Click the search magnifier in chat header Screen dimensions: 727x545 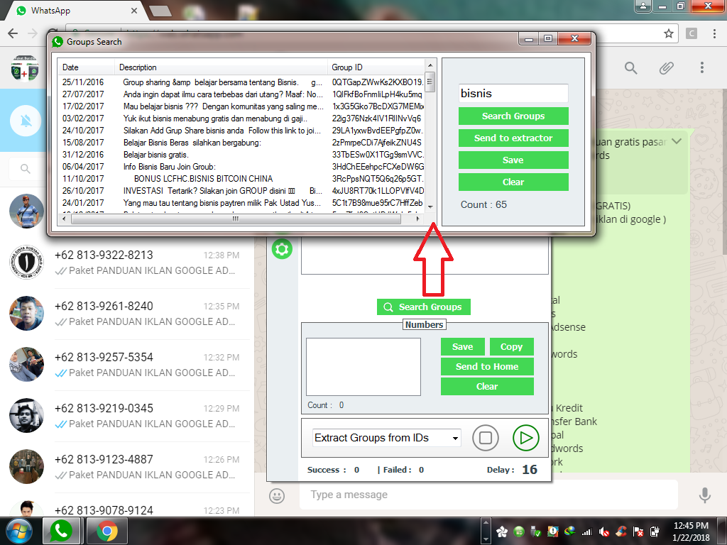pyautogui.click(x=630, y=68)
